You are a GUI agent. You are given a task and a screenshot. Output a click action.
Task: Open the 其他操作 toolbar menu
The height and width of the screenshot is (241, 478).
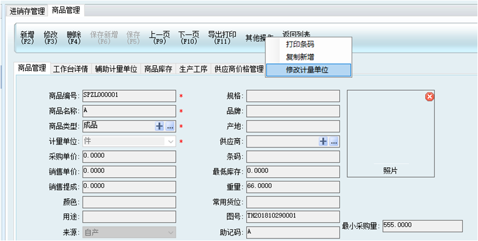click(x=259, y=38)
